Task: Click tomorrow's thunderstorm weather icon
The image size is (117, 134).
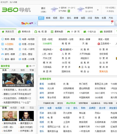Action: pos(81,9)
